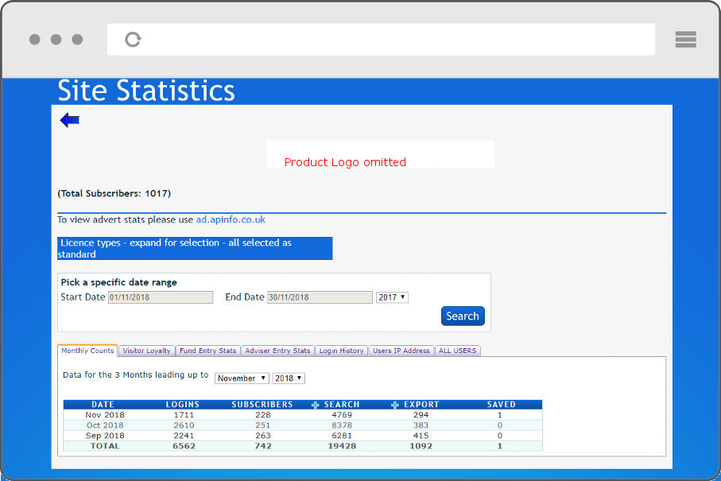Select the Users IP Address tab
This screenshot has width=721, height=481.
pos(401,351)
